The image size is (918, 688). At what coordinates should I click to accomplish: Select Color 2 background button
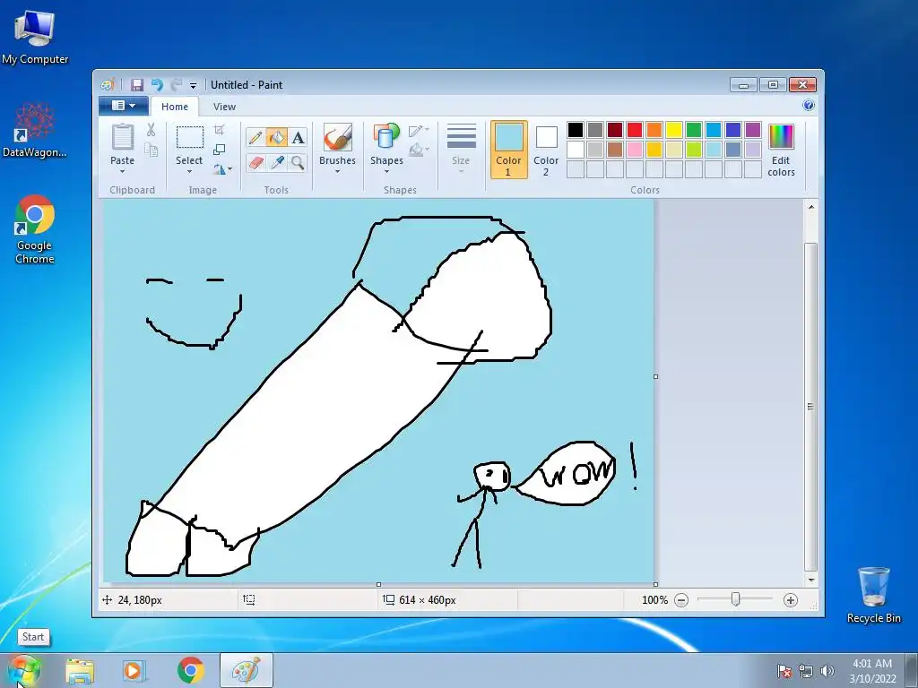tap(546, 150)
